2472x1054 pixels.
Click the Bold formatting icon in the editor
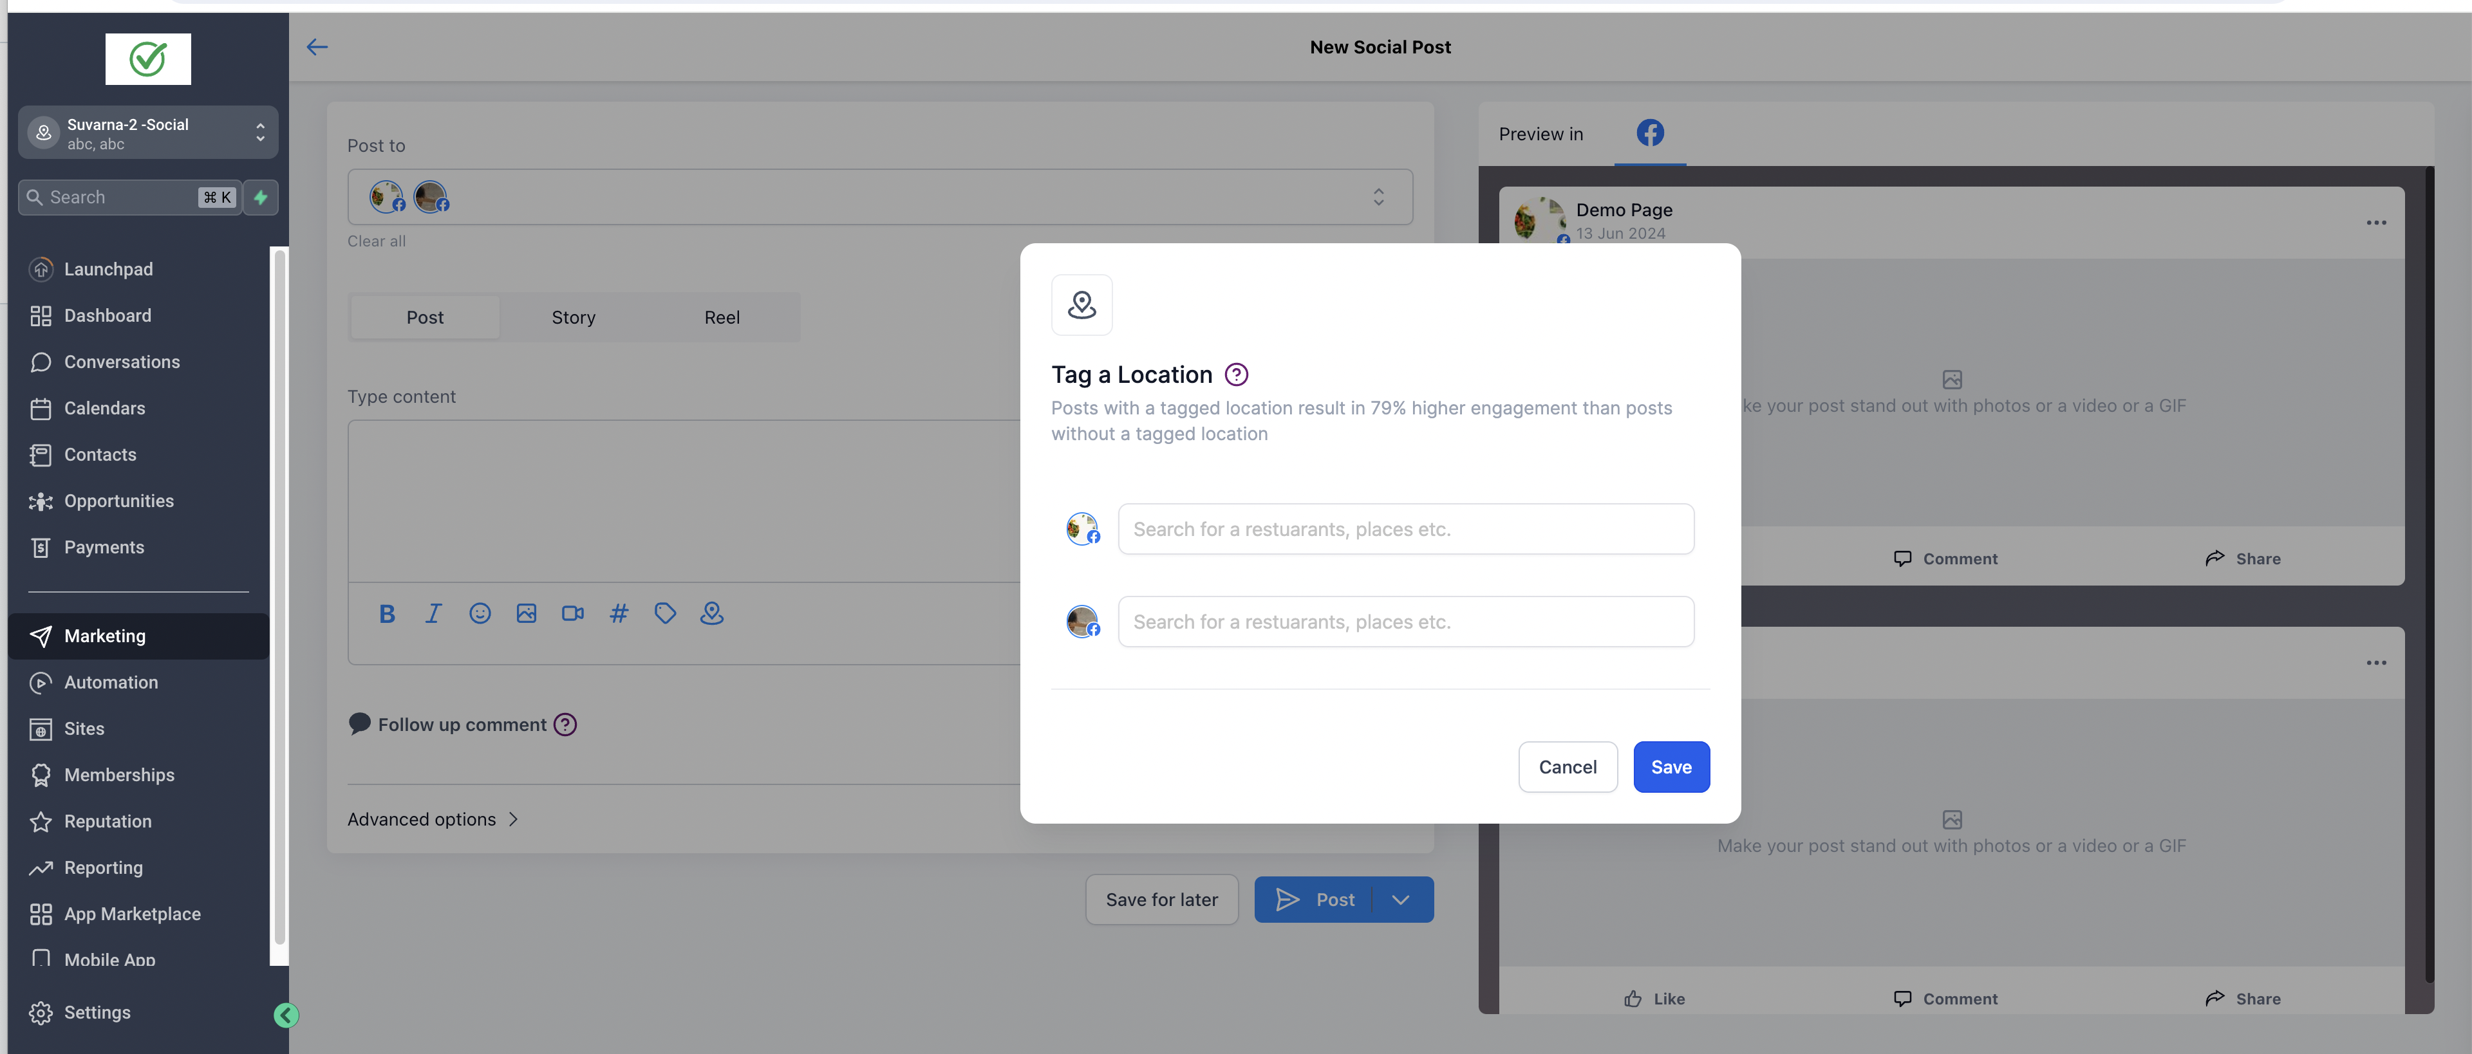(x=387, y=614)
